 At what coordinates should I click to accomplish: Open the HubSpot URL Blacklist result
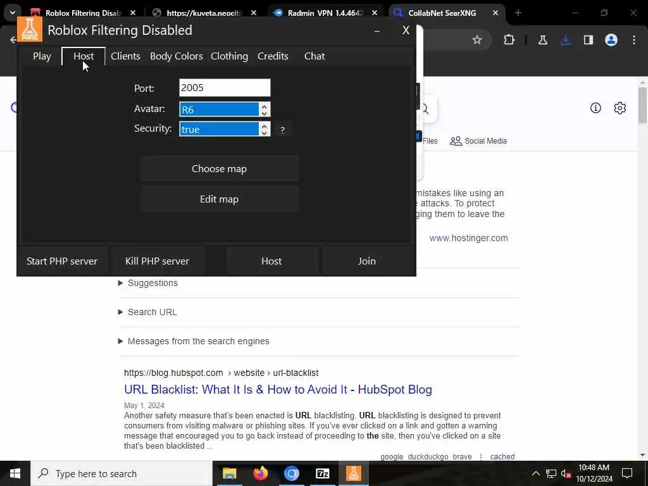278,389
